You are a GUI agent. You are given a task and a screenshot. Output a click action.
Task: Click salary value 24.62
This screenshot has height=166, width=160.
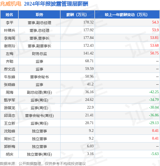(89, 100)
